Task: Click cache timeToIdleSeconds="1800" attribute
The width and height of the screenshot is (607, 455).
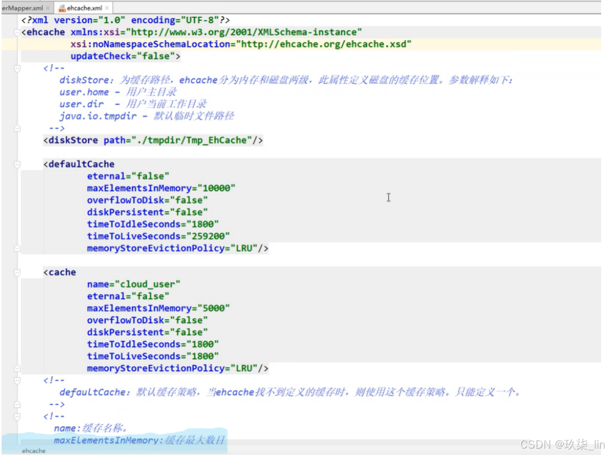Action: tap(153, 344)
